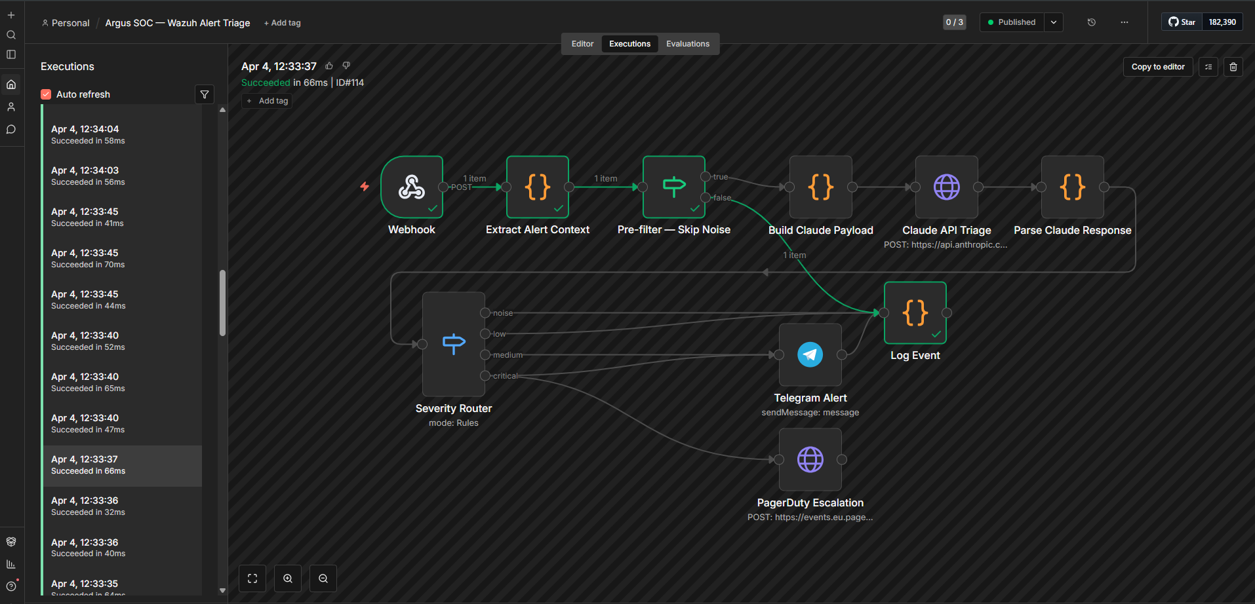
Task: Click the critical output of Severity Router
Action: (485, 376)
